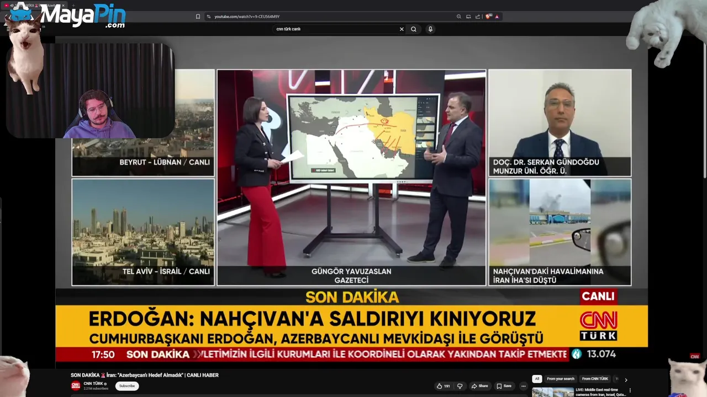This screenshot has width=707, height=397.
Task: Open the CNN TÜRK channel avatar
Action: click(x=76, y=386)
